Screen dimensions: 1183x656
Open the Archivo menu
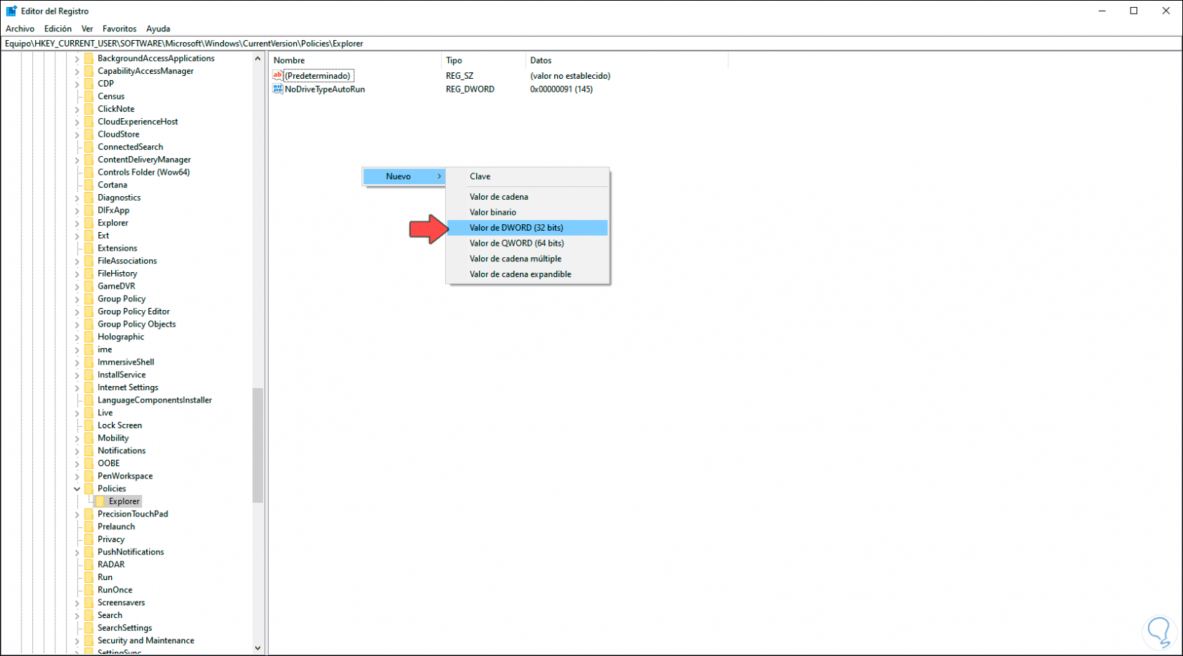pyautogui.click(x=20, y=29)
